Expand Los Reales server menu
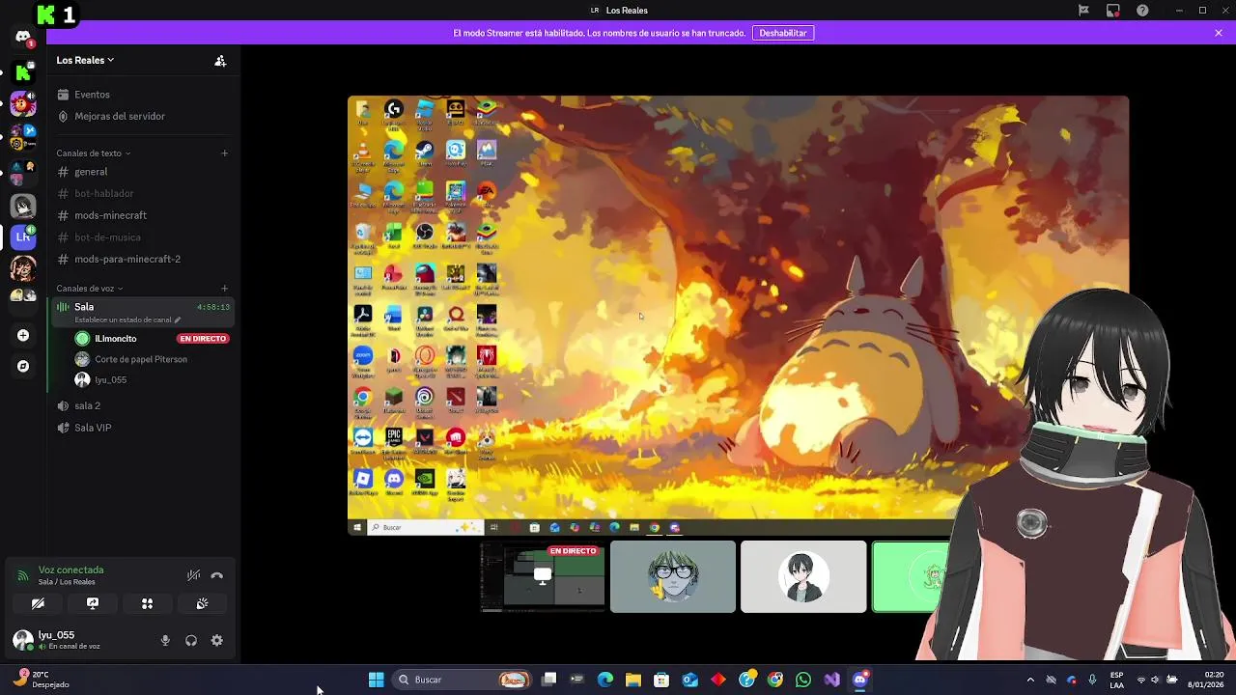Viewport: 1236px width, 695px height. [x=85, y=60]
